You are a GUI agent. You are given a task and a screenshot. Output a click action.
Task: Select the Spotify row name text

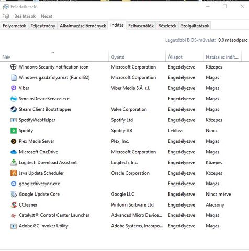(x=26, y=131)
